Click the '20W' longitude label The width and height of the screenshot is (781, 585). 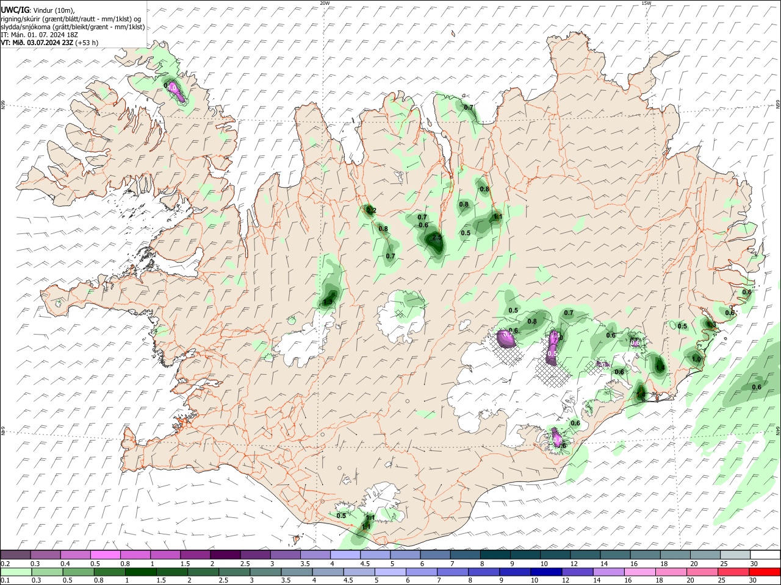pyautogui.click(x=325, y=3)
